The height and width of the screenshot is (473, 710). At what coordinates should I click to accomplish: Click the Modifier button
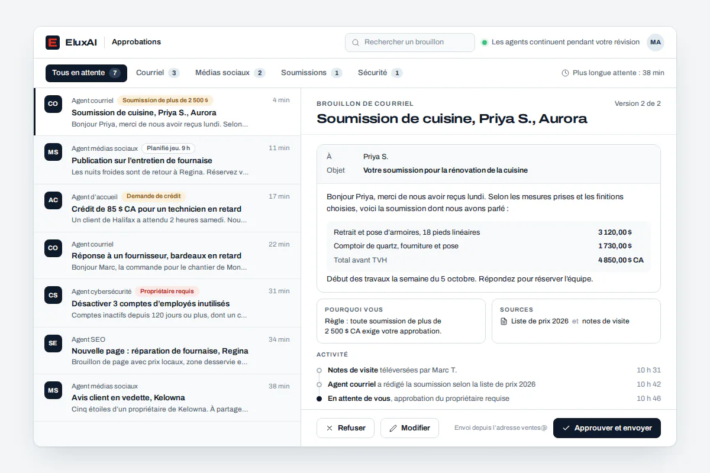(409, 428)
